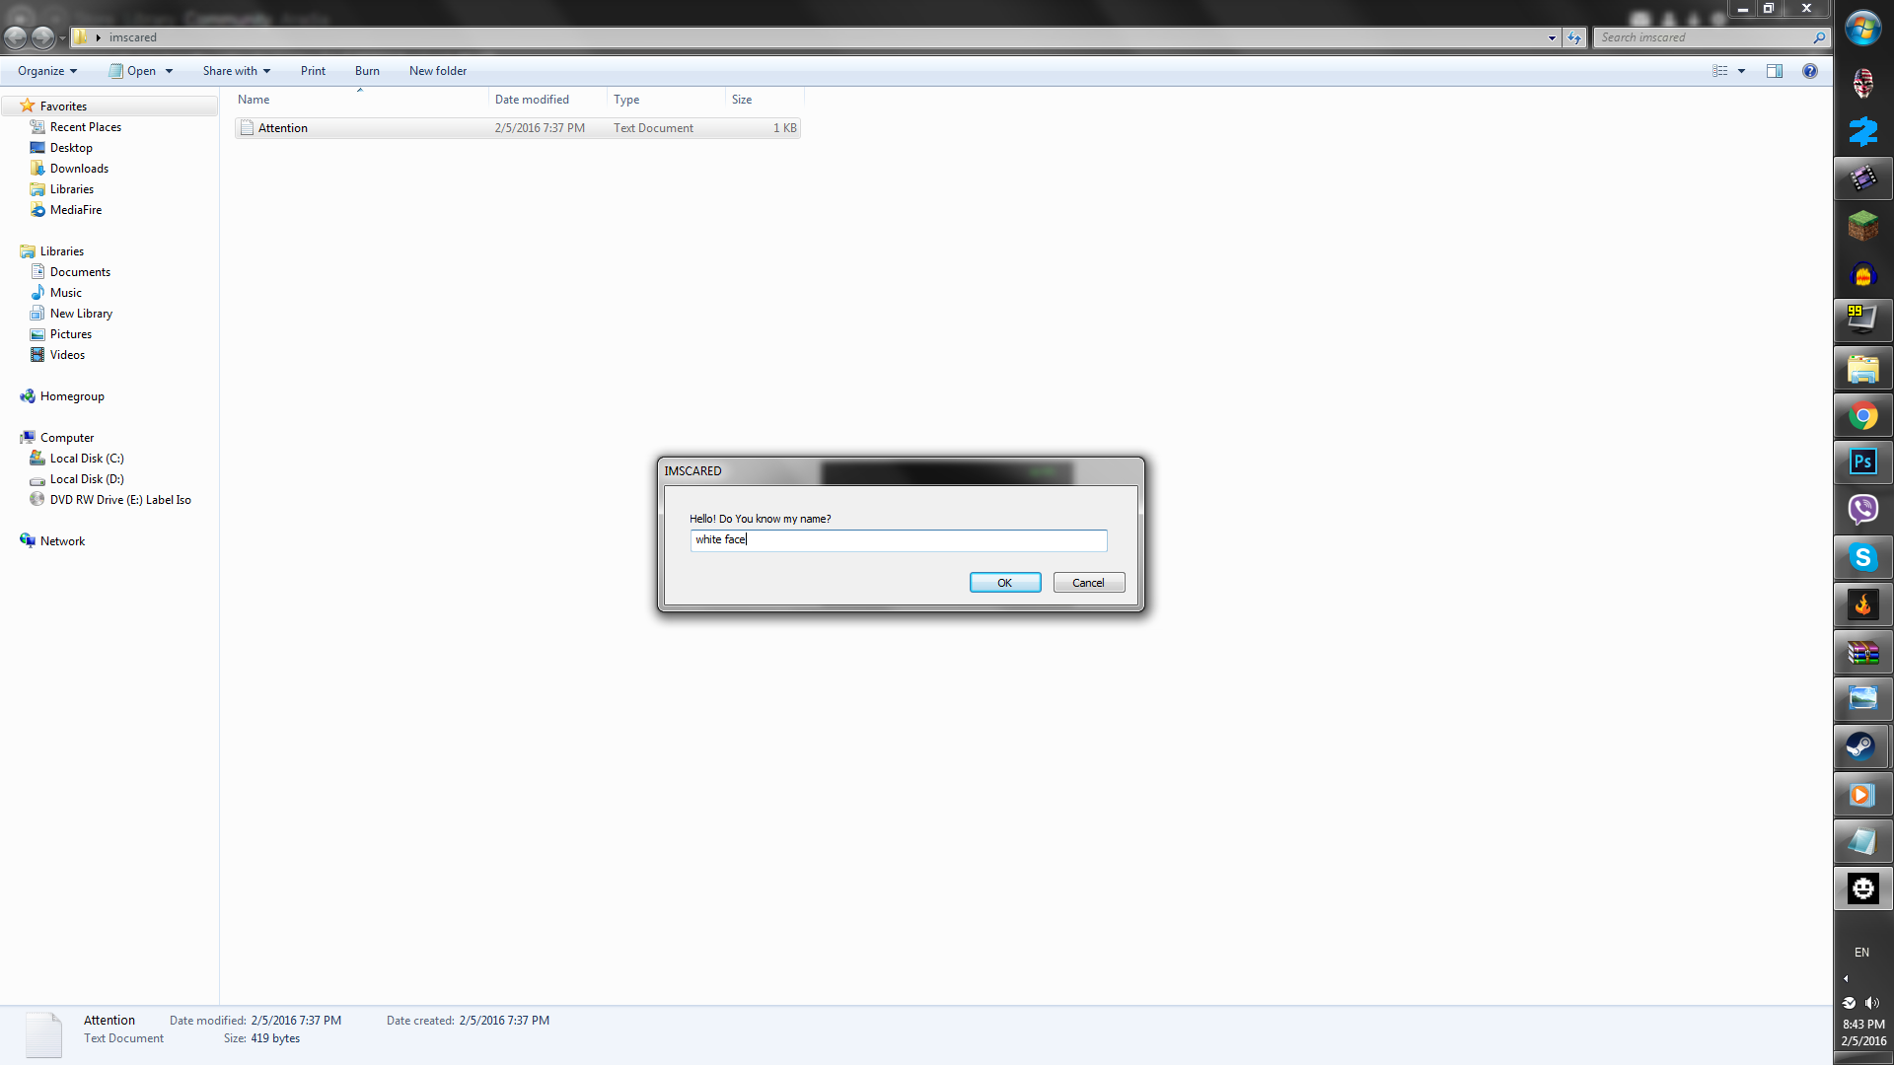Viewport: 1894px width, 1065px height.
Task: Open the change view options arrow
Action: [1741, 71]
